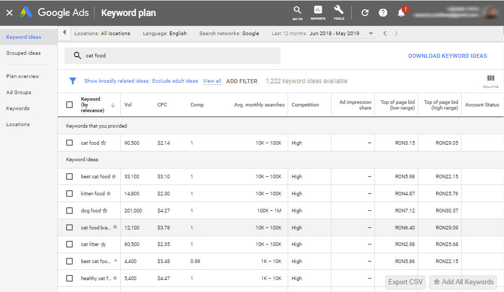This screenshot has width=504, height=292.
Task: Click Export CSV button
Action: 405,282
